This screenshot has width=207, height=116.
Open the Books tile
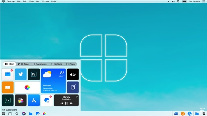[x=8, y=87]
